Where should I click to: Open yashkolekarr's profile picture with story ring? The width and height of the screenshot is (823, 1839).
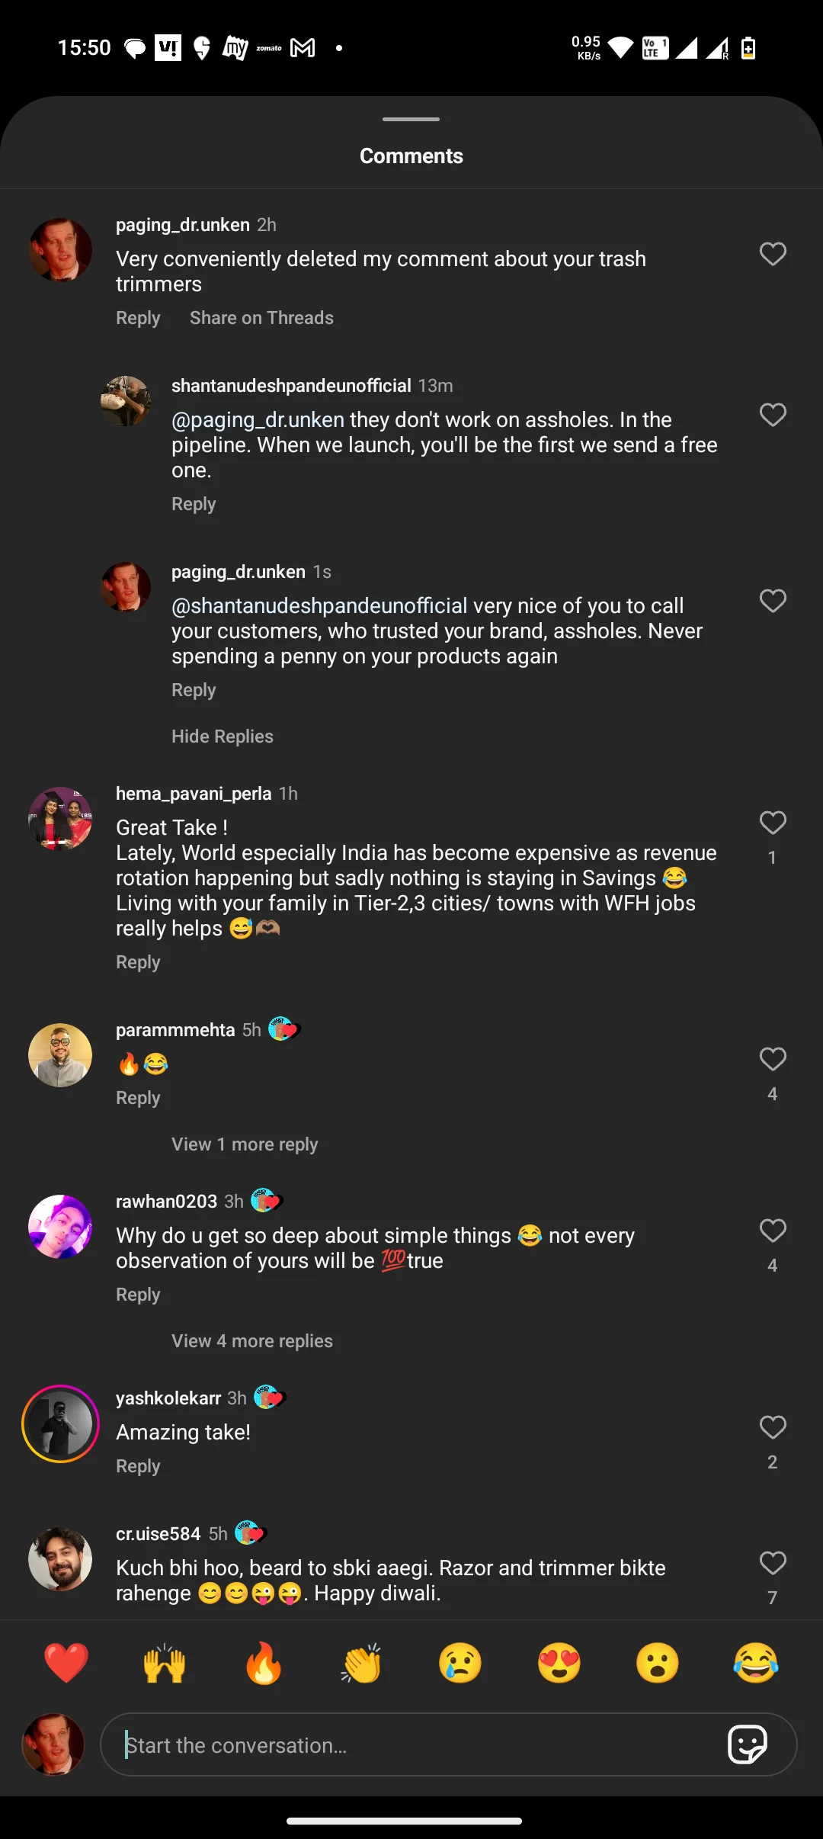(60, 1423)
